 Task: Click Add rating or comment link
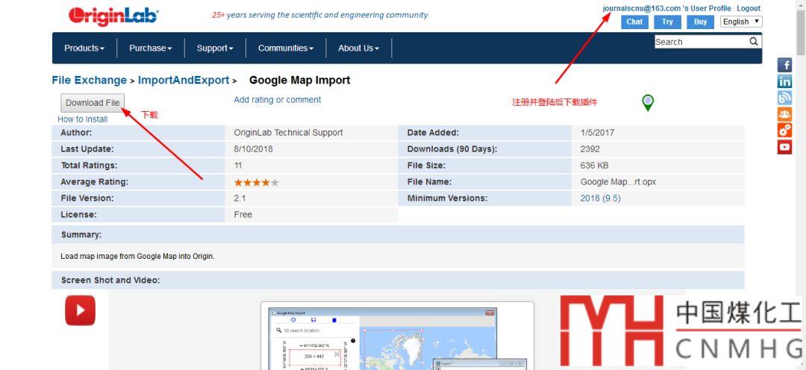coord(277,100)
